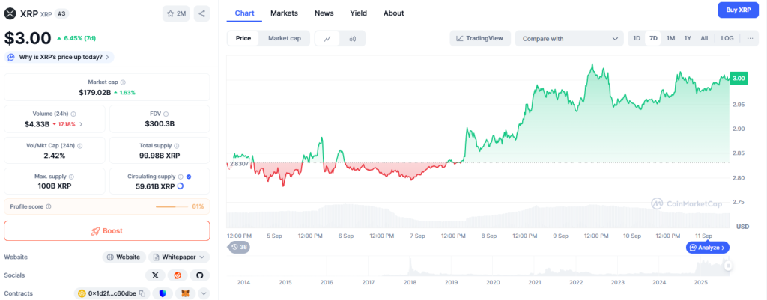Open the Website link button
767x300 pixels.
[124, 257]
